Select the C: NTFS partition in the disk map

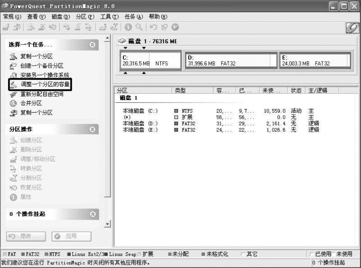(x=151, y=60)
